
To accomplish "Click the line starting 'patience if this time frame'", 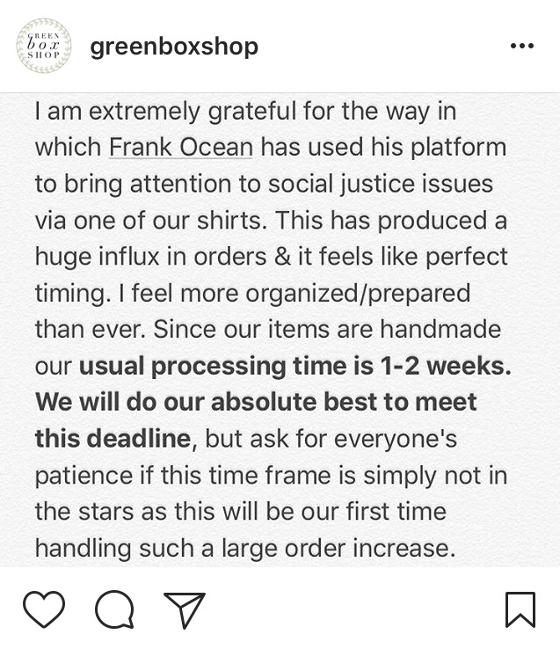I will [x=271, y=476].
